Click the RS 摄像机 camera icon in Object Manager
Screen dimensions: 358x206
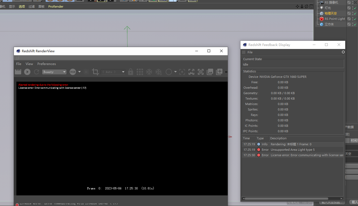(322, 2)
